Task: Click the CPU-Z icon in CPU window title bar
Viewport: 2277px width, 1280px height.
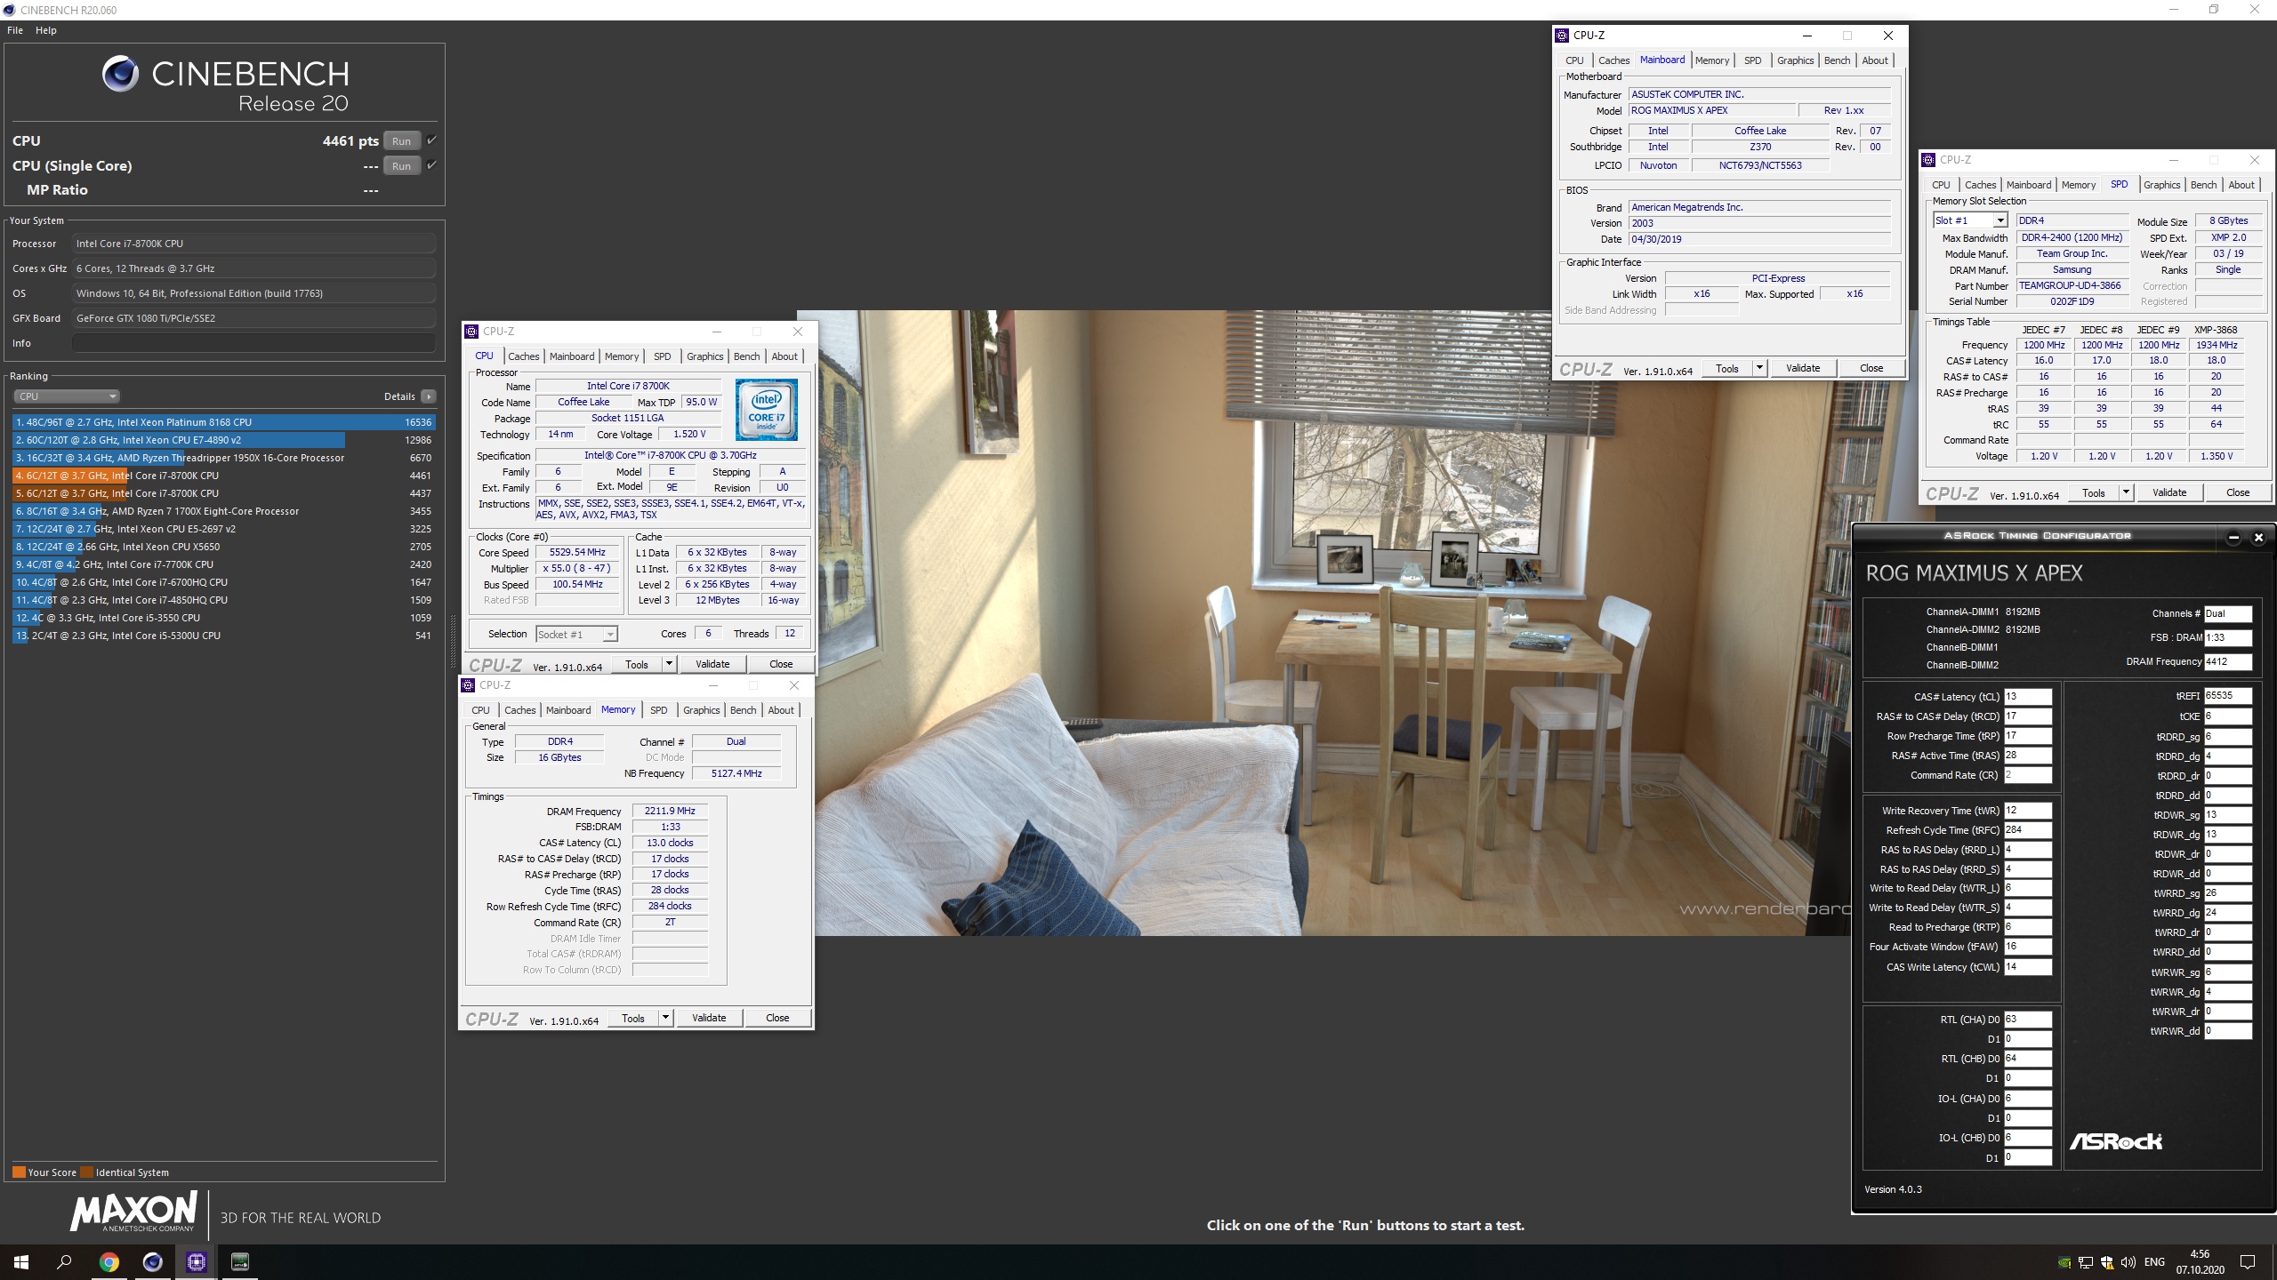Action: tap(471, 332)
